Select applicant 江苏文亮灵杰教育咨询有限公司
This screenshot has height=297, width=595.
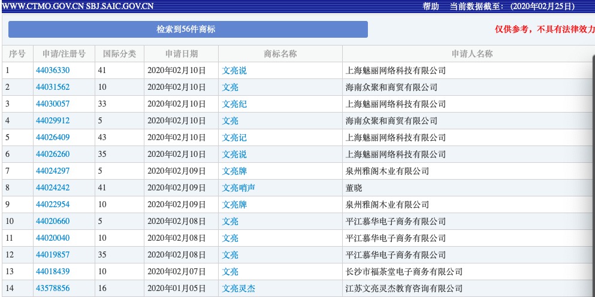click(404, 288)
